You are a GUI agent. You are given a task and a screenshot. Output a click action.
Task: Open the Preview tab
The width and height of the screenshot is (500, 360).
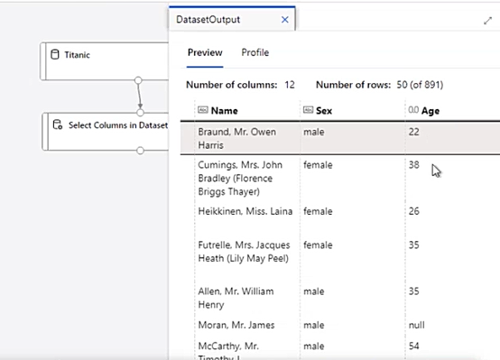click(x=205, y=52)
